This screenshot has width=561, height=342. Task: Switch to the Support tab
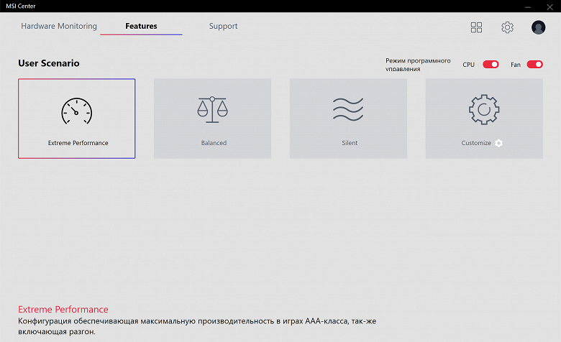(x=223, y=26)
